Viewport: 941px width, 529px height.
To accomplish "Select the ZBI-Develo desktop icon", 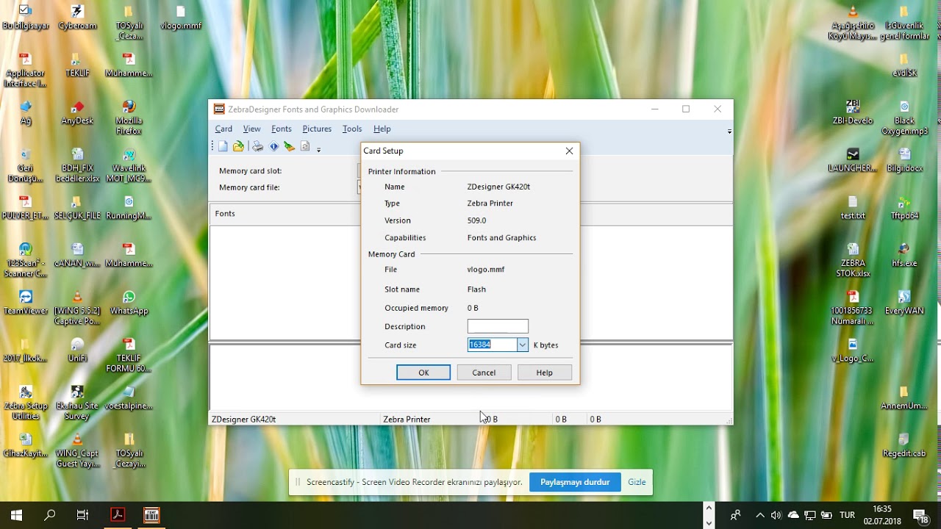I will (x=853, y=112).
